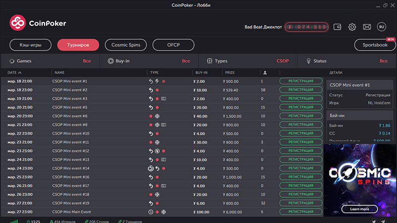397x223 pixels.
Task: Click Learn more on Cosmic Spins banner
Action: pyautogui.click(x=359, y=209)
